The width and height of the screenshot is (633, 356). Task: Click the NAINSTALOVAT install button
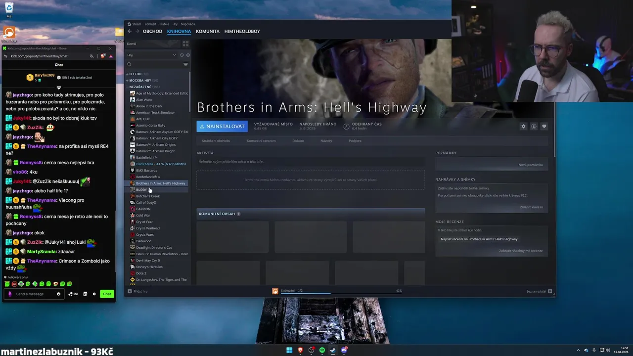[x=222, y=126]
